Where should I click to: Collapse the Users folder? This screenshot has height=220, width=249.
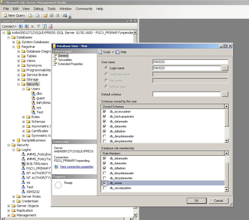(23, 89)
